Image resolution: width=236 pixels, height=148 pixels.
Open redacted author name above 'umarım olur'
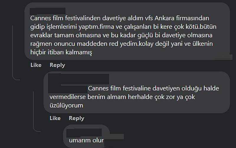pyautogui.click(x=84, y=133)
